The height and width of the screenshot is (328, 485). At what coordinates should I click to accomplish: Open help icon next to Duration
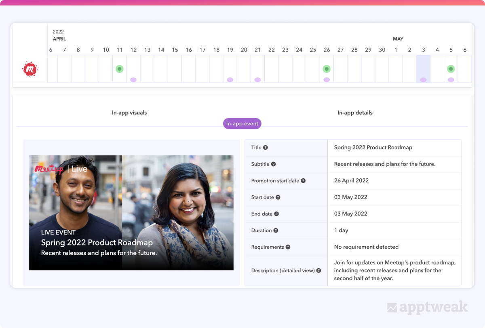276,231
